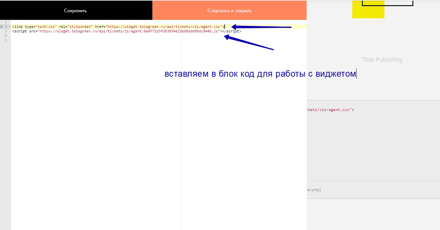Click the upper blue arrow pointing at line 2
The image size is (440, 230).
261,27
